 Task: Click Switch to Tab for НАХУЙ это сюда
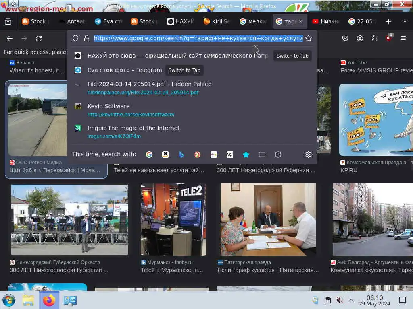[x=292, y=56]
